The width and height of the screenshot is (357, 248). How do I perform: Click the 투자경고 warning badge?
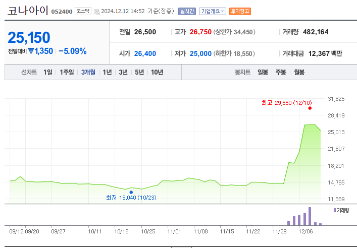[240, 11]
